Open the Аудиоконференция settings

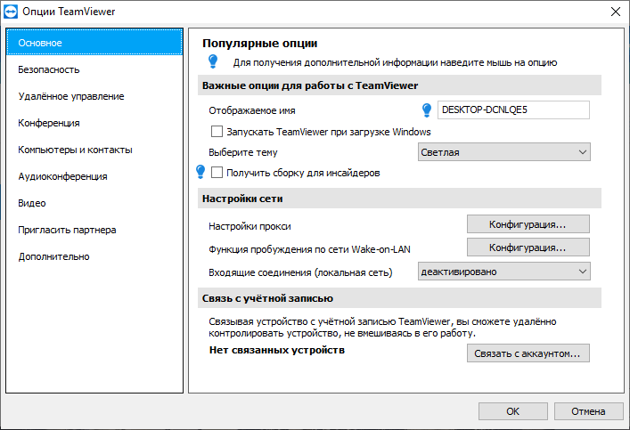tap(62, 176)
